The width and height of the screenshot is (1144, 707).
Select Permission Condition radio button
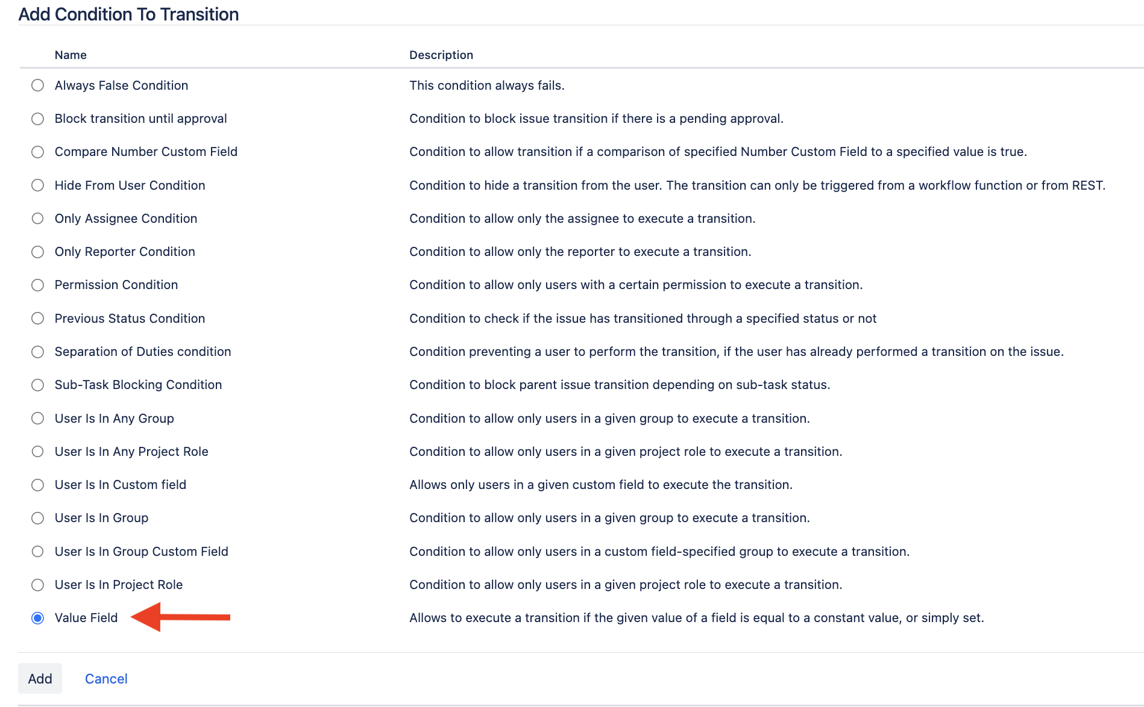pos(37,285)
